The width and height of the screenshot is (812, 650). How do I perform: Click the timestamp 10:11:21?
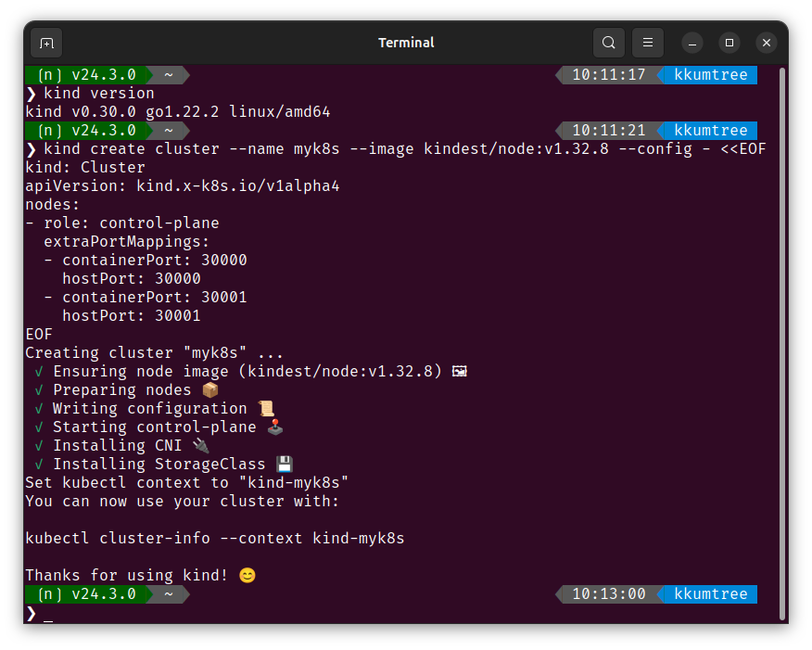click(x=609, y=131)
